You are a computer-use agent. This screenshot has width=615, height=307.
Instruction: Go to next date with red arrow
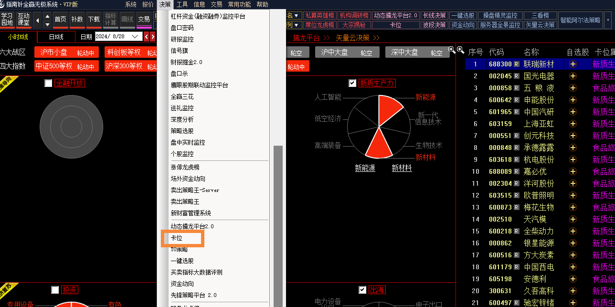(152, 37)
